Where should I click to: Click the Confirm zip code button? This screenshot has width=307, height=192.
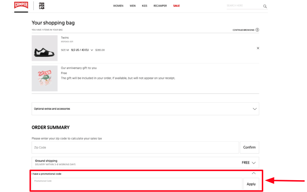point(249,147)
